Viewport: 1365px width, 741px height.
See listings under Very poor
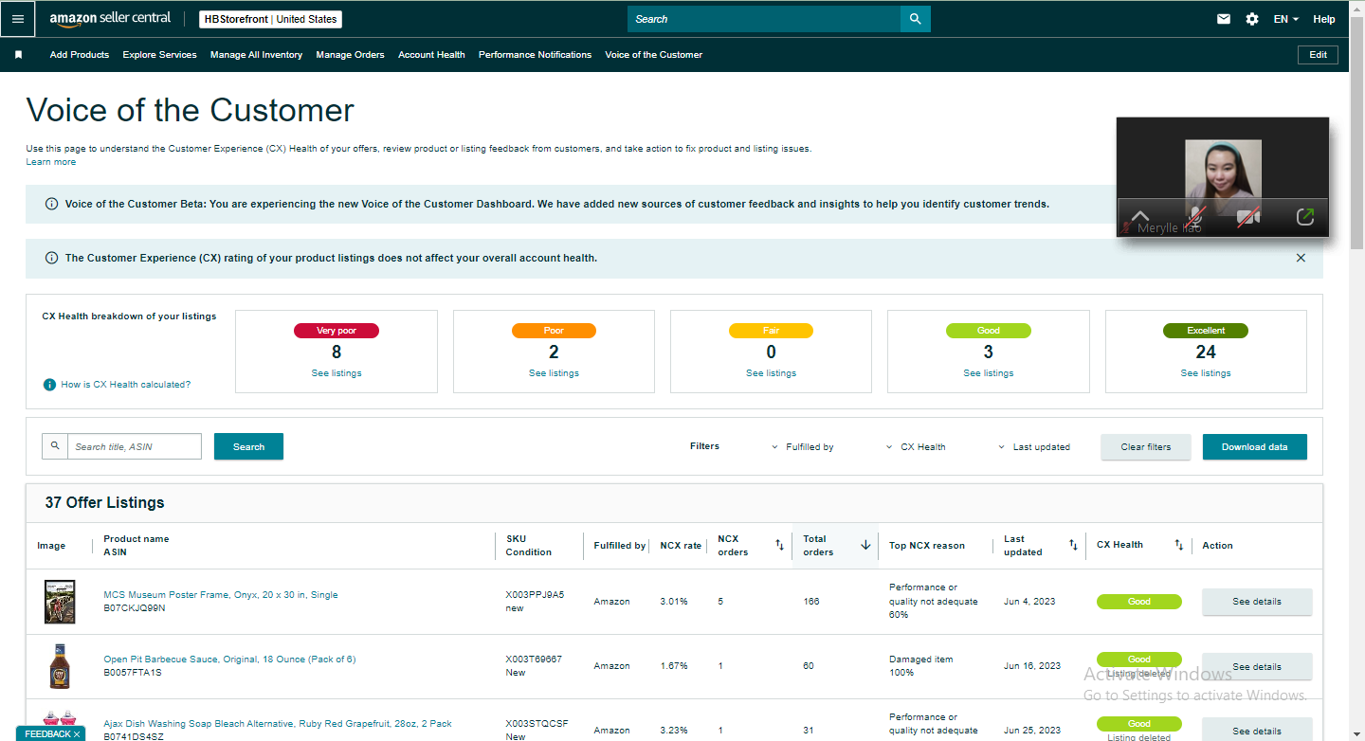[337, 373]
